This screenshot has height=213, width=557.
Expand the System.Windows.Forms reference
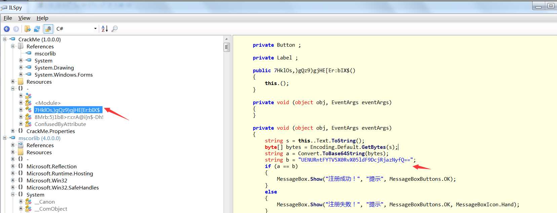tap(21, 75)
